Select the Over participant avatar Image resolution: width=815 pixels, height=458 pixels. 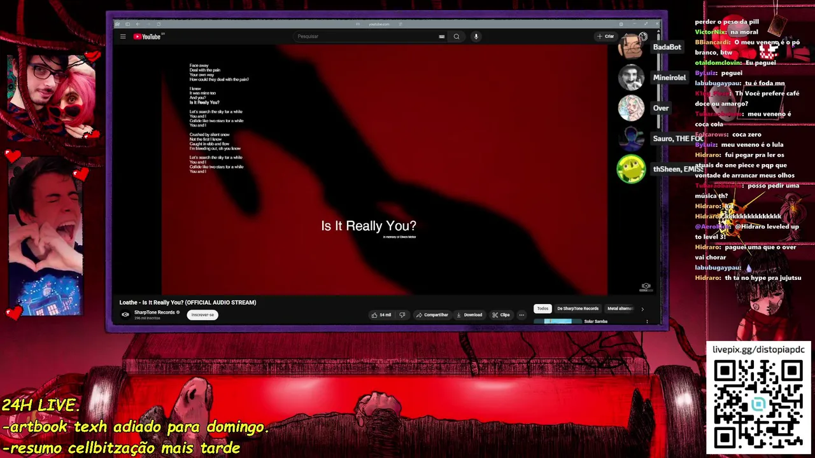click(x=631, y=108)
